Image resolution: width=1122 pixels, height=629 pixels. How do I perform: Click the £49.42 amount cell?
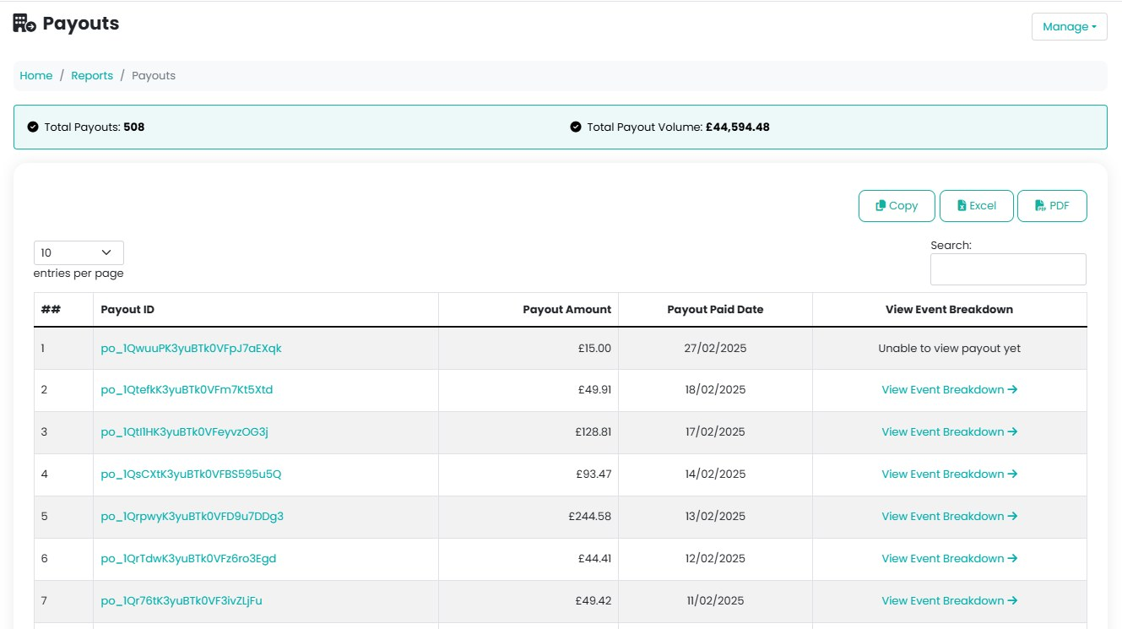pos(528,601)
